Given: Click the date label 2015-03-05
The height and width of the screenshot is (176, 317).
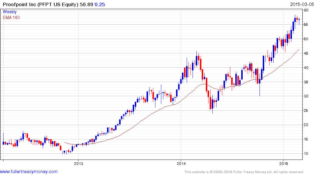Looking at the screenshot, I should point(302,4).
